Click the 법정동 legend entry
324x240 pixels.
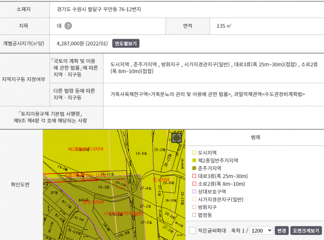coord(208,215)
